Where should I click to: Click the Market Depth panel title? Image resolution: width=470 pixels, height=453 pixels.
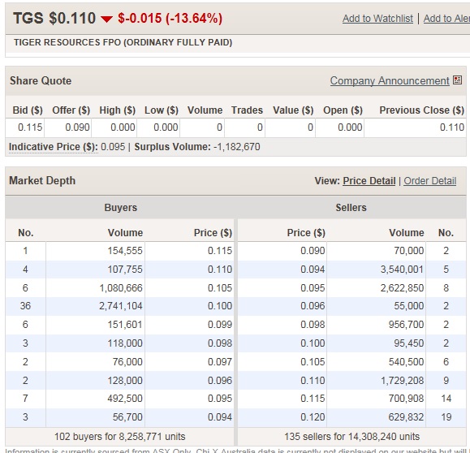click(x=42, y=181)
